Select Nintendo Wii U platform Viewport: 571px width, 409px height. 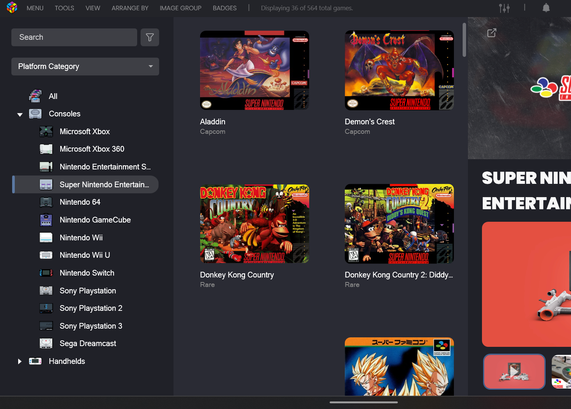coord(85,255)
